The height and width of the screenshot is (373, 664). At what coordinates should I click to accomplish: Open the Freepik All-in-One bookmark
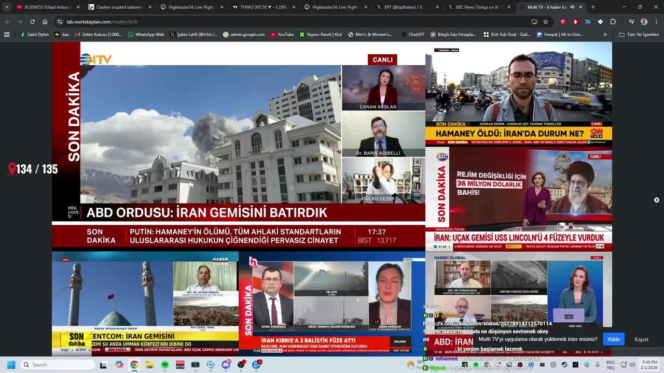[x=560, y=34]
